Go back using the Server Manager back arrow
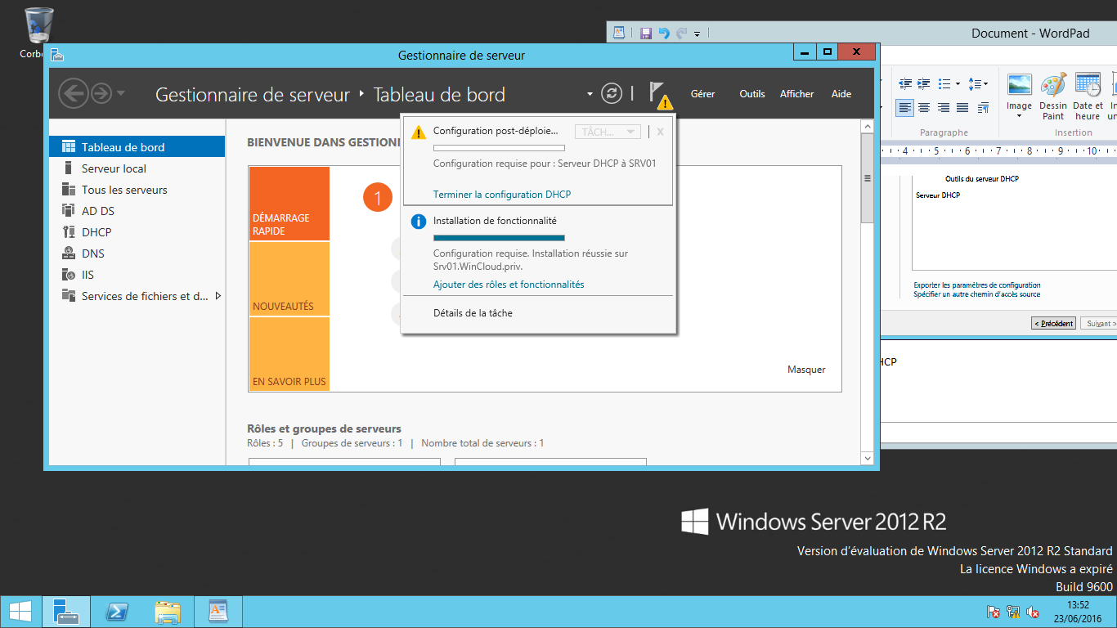The image size is (1117, 628). pyautogui.click(x=73, y=93)
